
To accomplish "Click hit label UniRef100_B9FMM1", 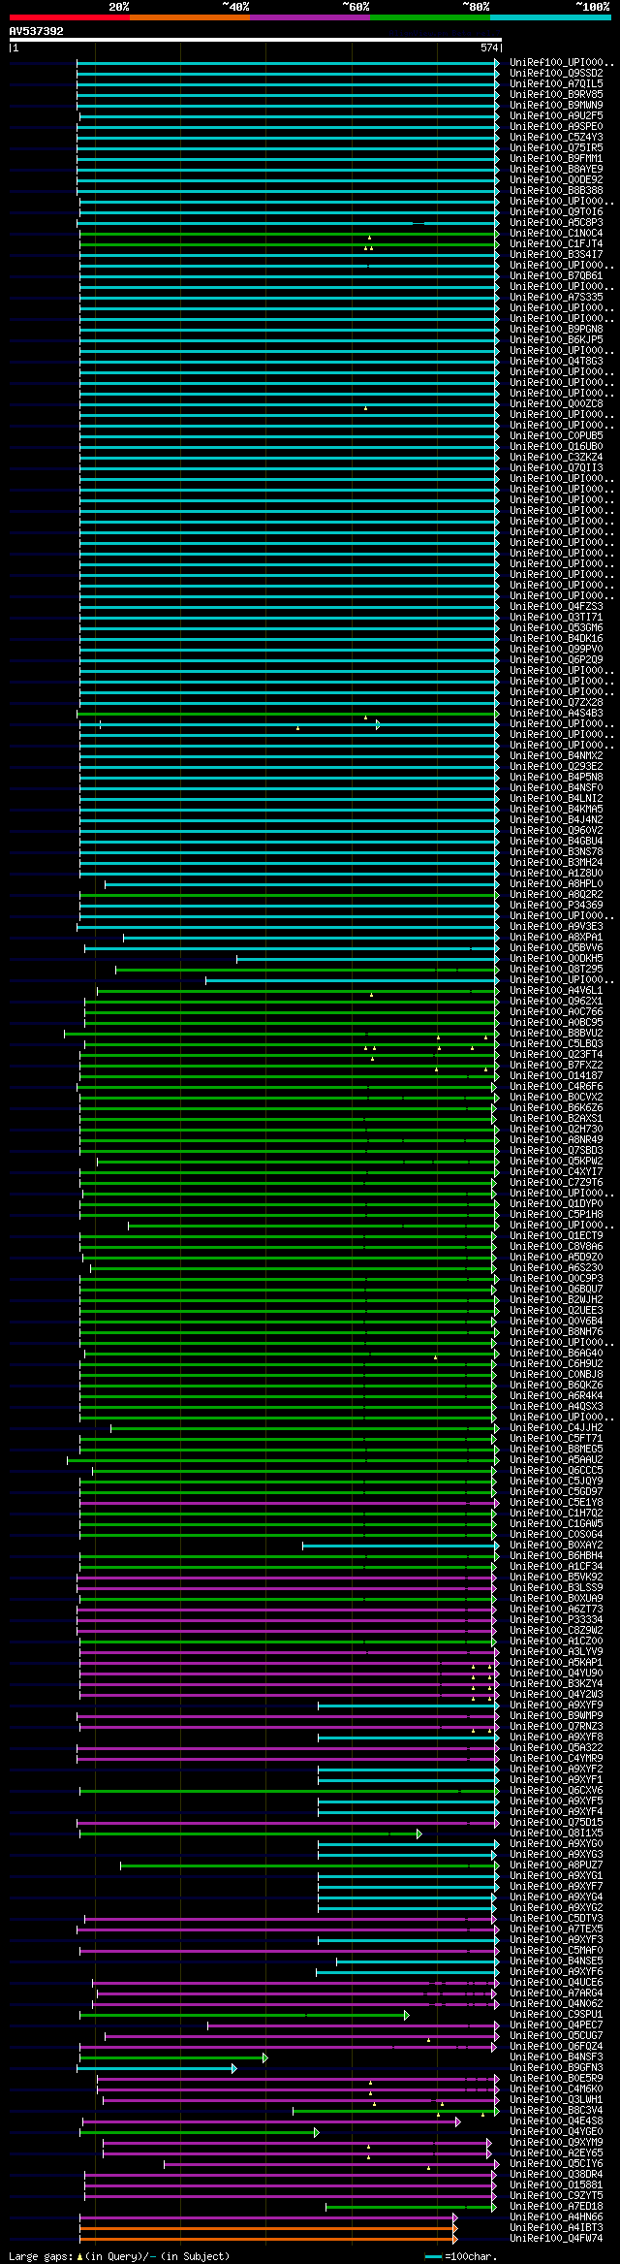I will [x=556, y=158].
